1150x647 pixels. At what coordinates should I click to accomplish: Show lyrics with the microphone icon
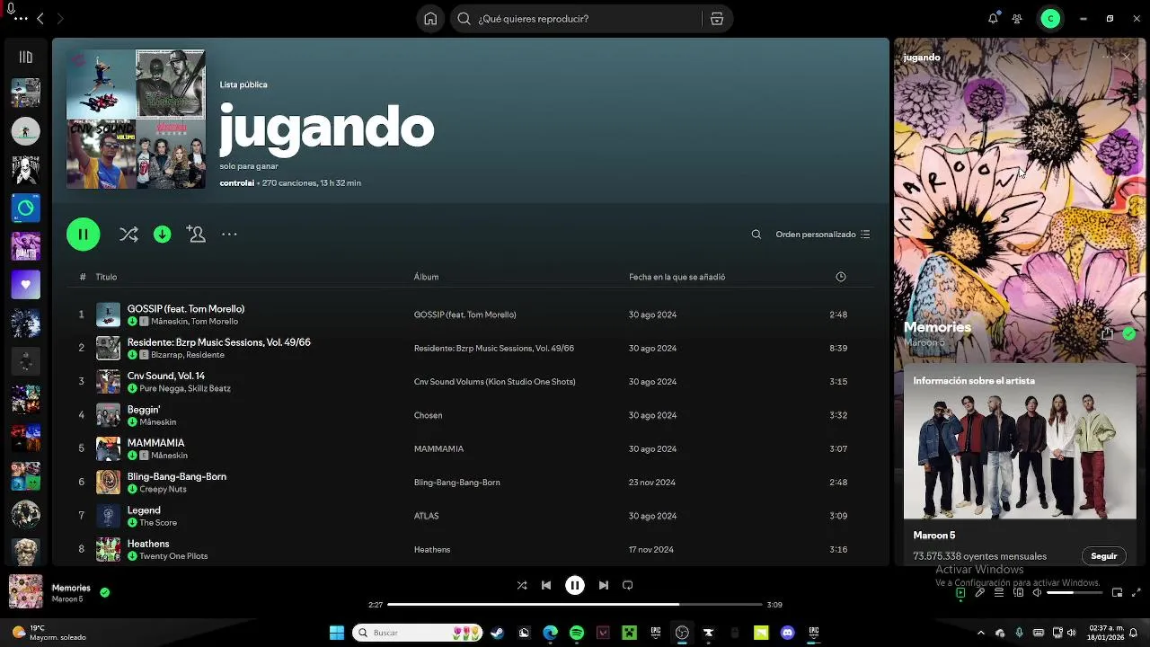pos(980,593)
